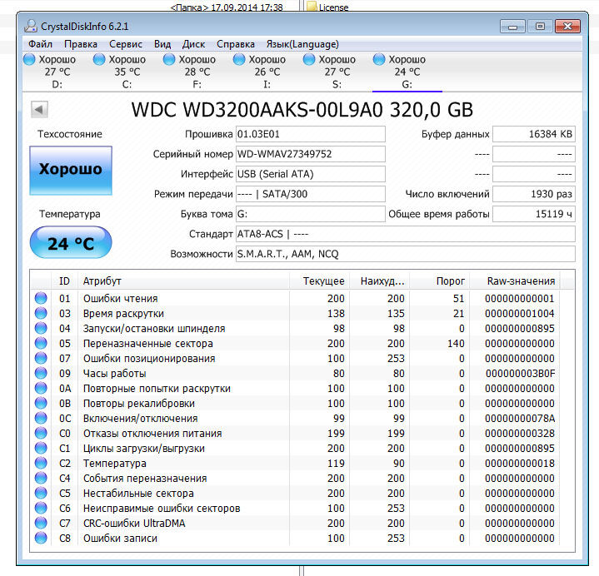
Task: Open the Файл menu
Action: coord(40,44)
